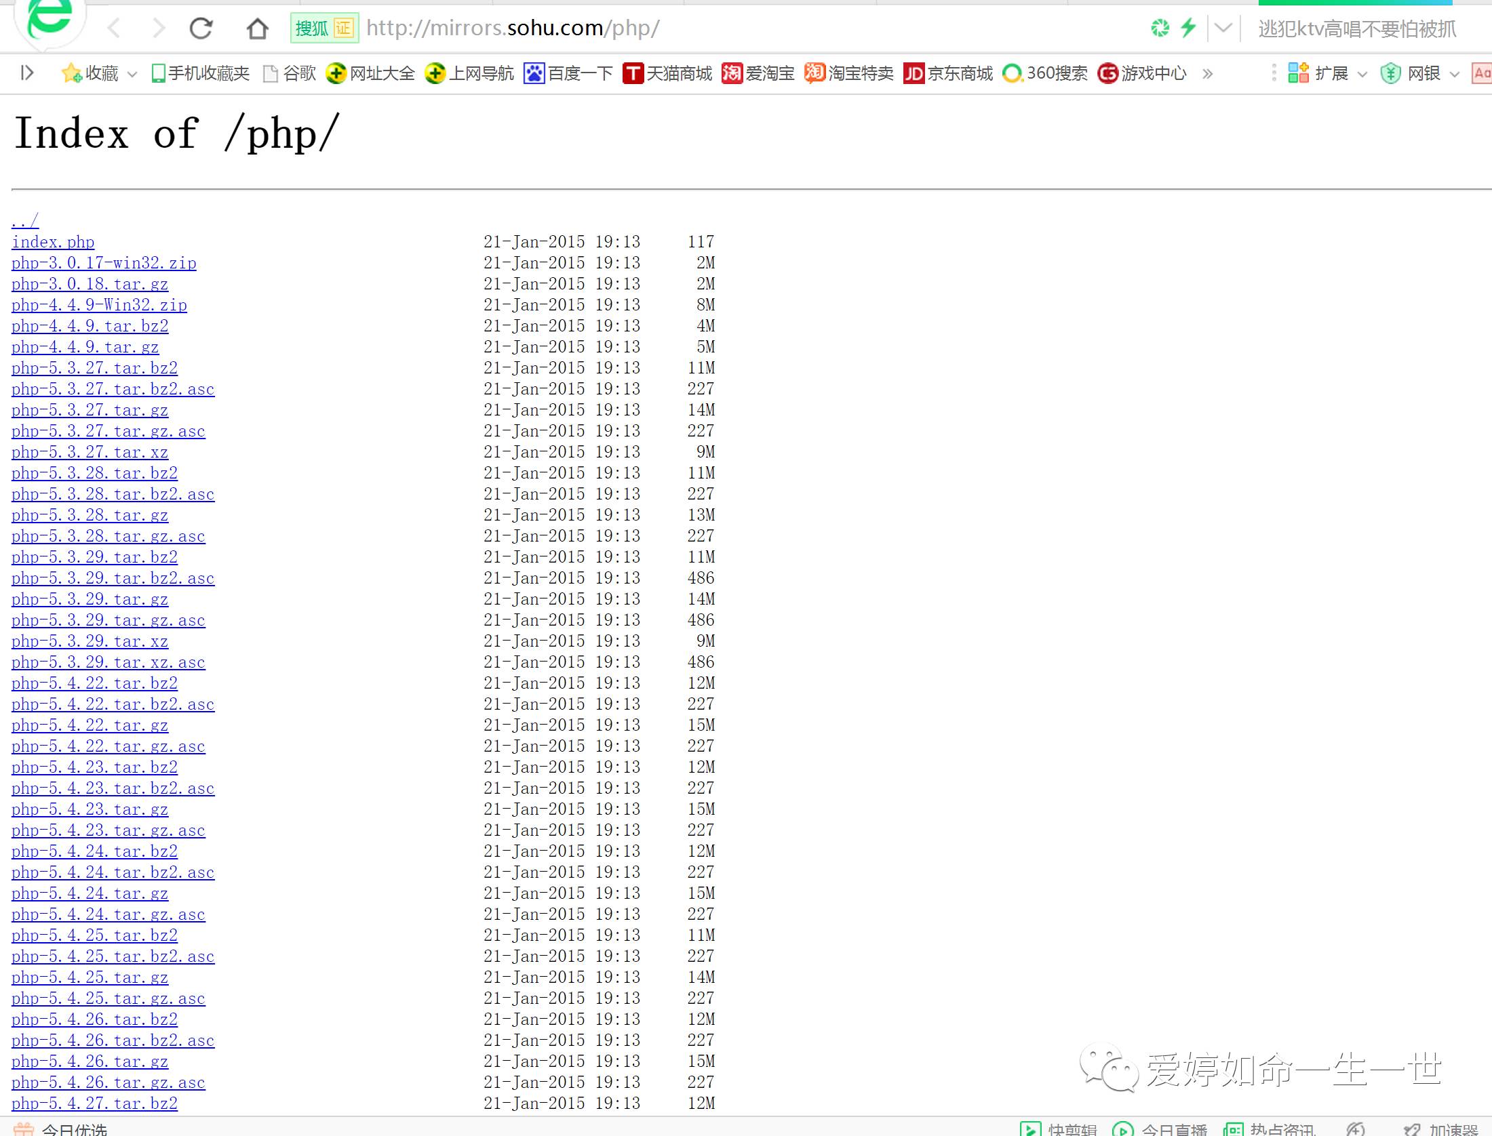1492x1136 pixels.
Task: Download php-5.3.29.tar.xz file link
Action: pyautogui.click(x=90, y=641)
